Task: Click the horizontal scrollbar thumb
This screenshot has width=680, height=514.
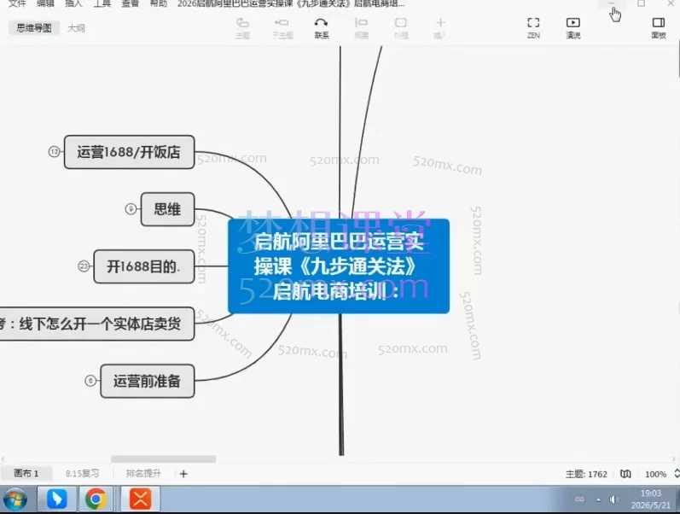Action: tap(163, 459)
